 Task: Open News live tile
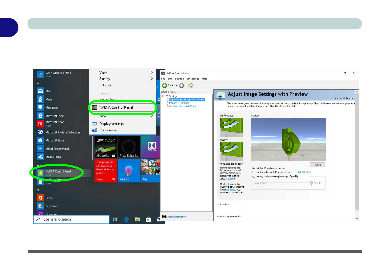[x=106, y=170]
